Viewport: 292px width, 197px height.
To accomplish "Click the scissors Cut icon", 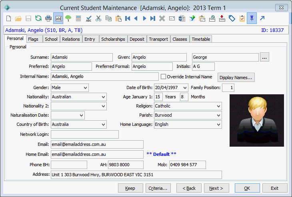I will (x=98, y=18).
